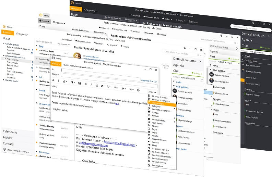Open the list formatting icon in compose toolbar
272x177 pixels.
click(123, 88)
